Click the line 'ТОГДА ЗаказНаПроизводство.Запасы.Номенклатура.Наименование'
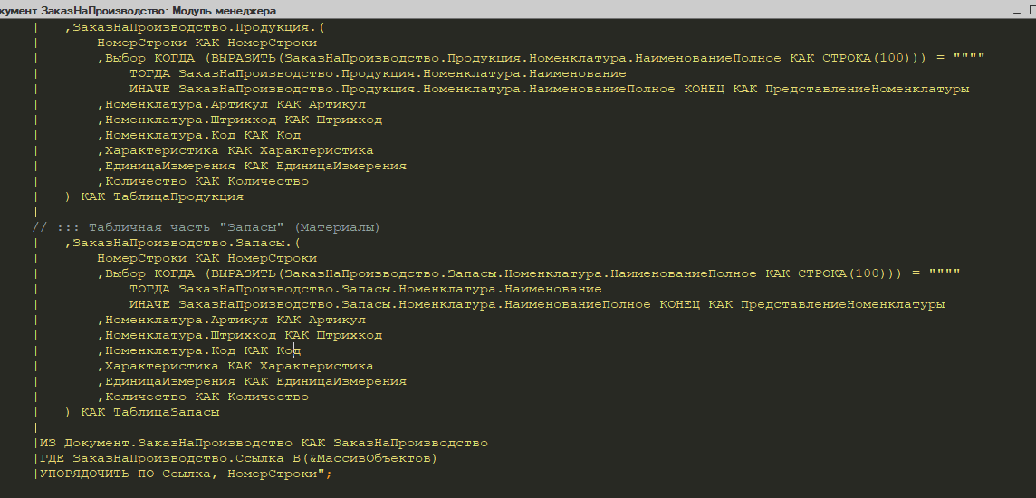Viewport: 1036px width, 498px height. tap(365, 289)
